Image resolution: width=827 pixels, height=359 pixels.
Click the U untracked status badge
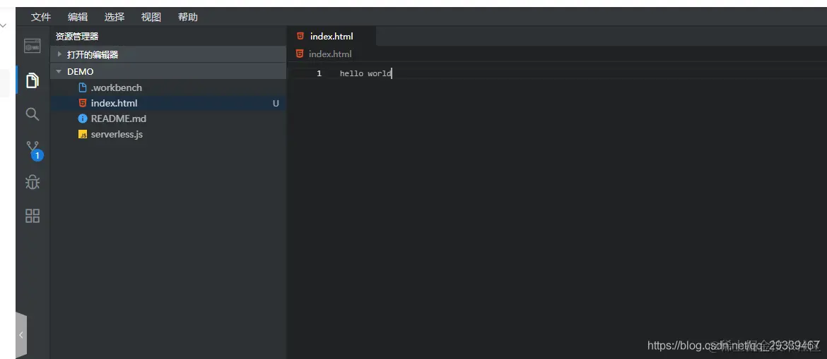tap(276, 104)
